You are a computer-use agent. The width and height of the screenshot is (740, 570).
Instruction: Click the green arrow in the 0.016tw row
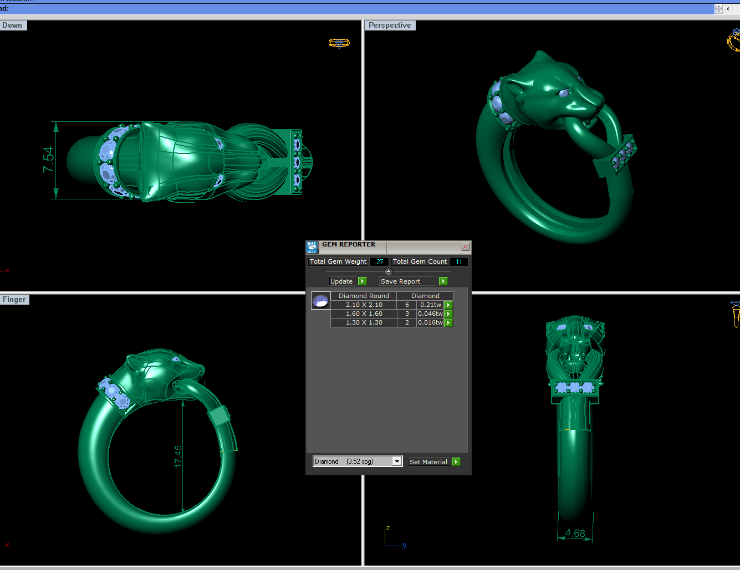click(x=449, y=322)
